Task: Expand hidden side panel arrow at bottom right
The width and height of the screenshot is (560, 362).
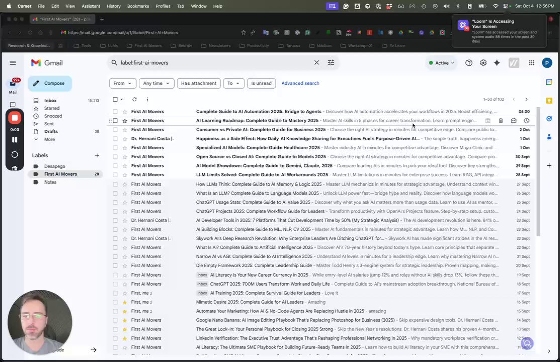Action: pyautogui.click(x=549, y=351)
